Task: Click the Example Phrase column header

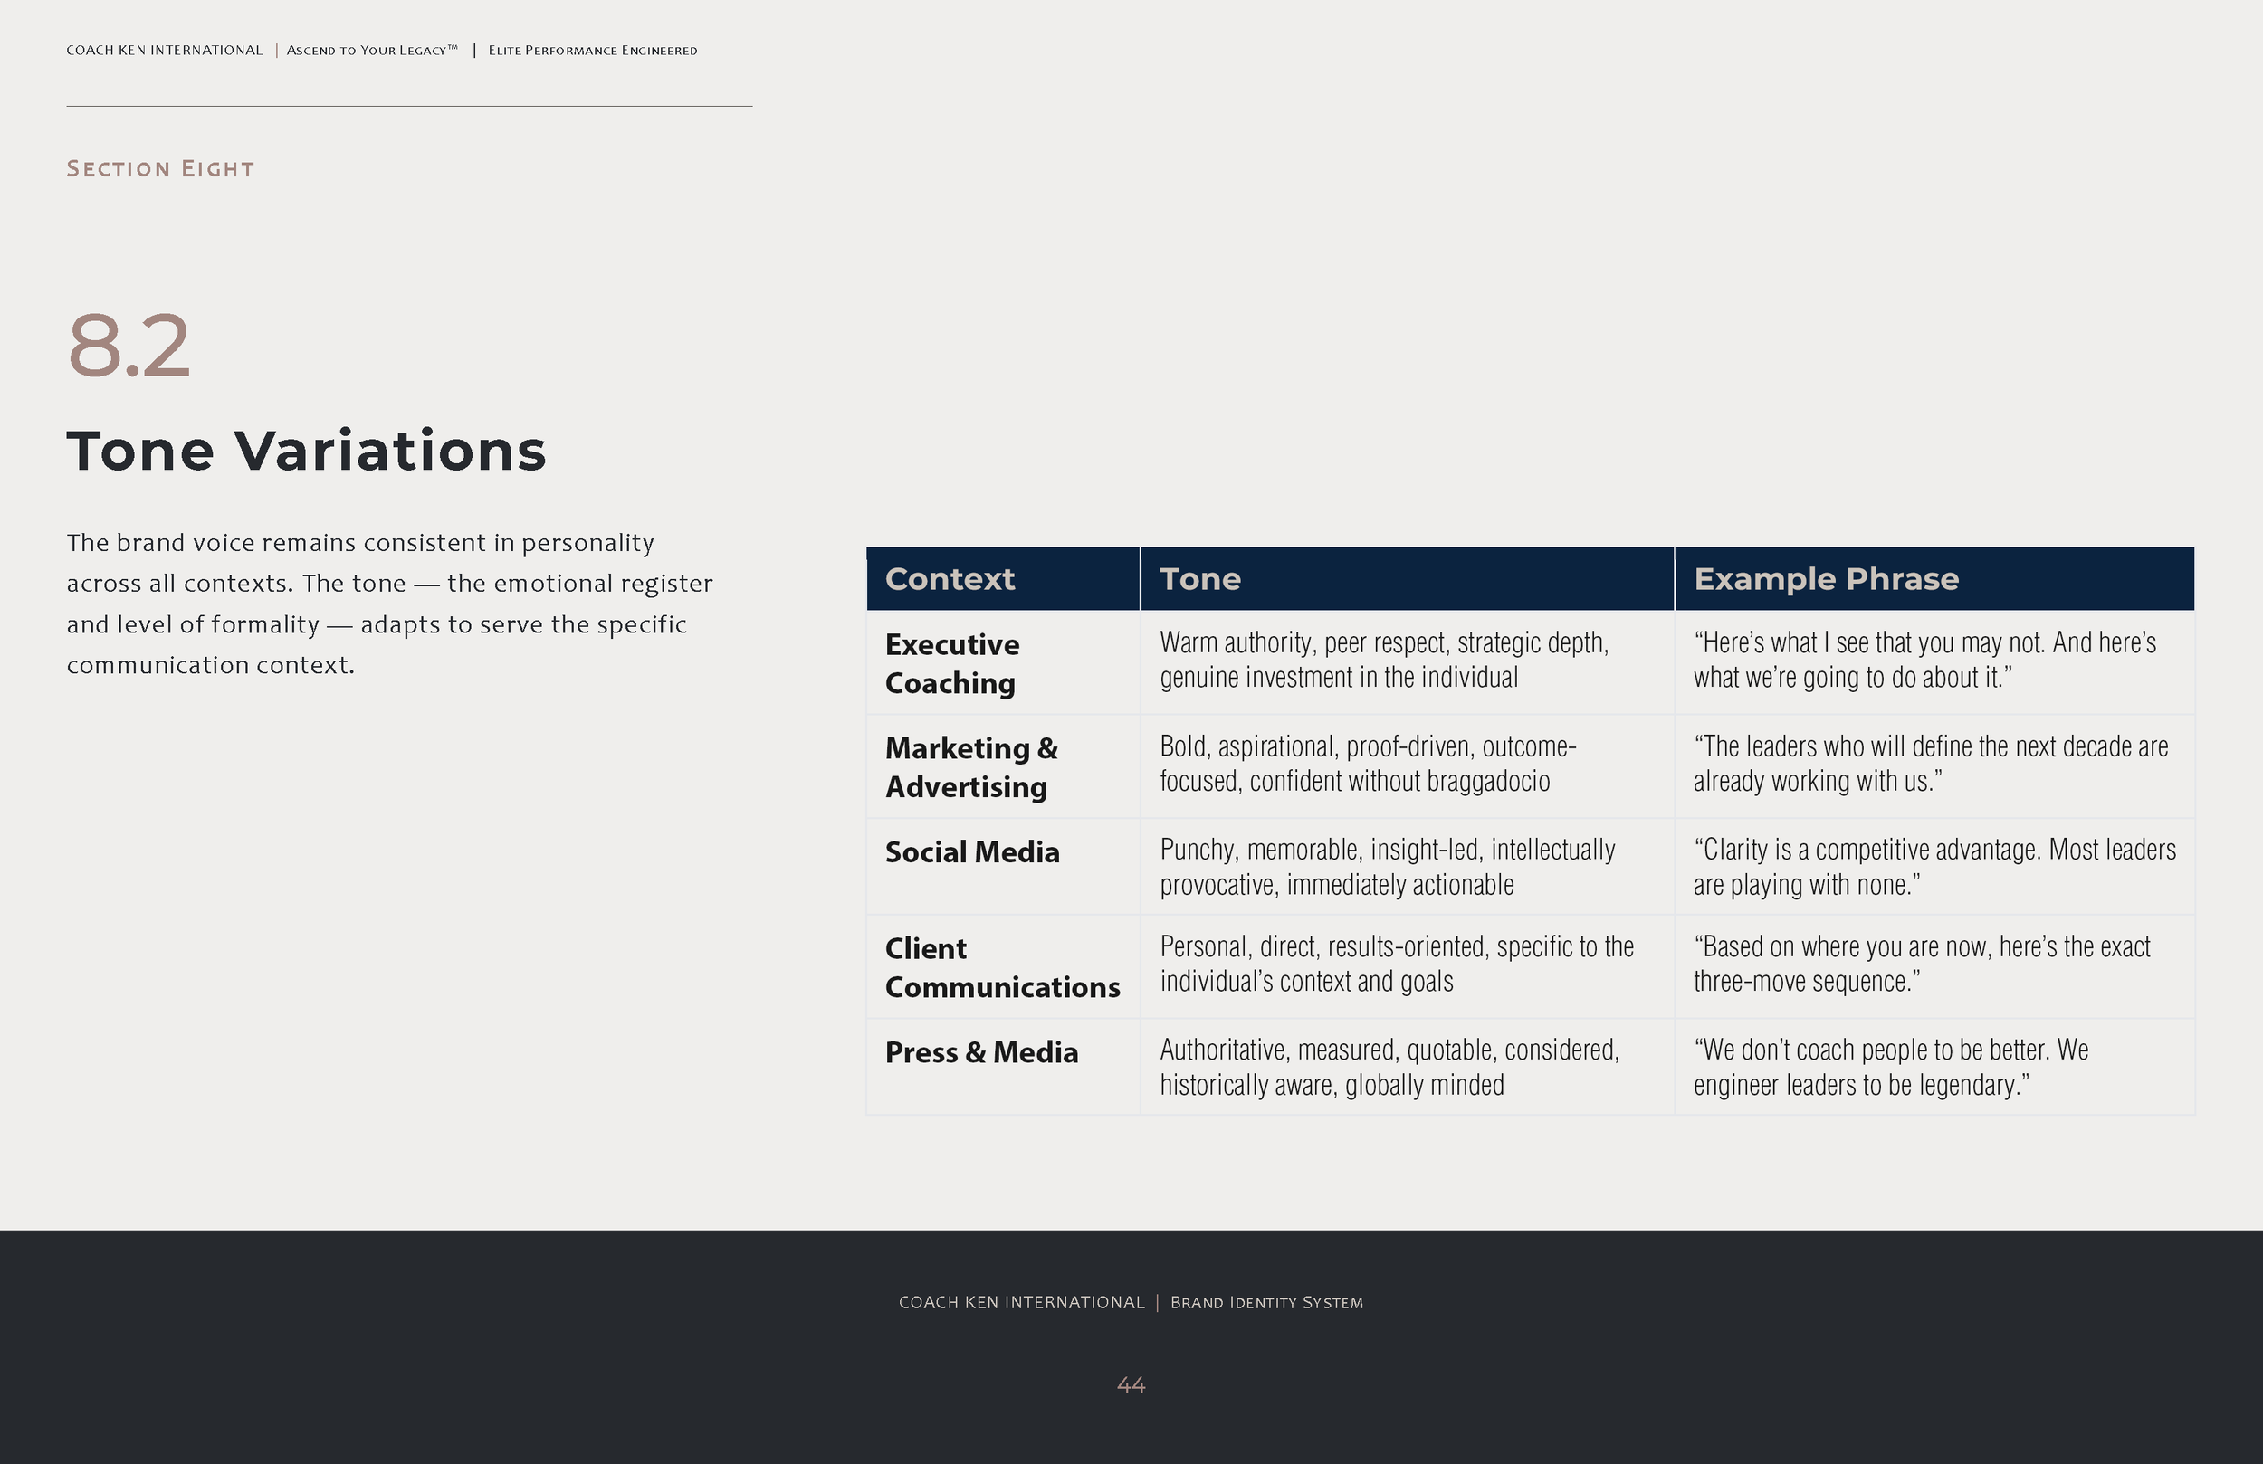Action: pos(1826,579)
